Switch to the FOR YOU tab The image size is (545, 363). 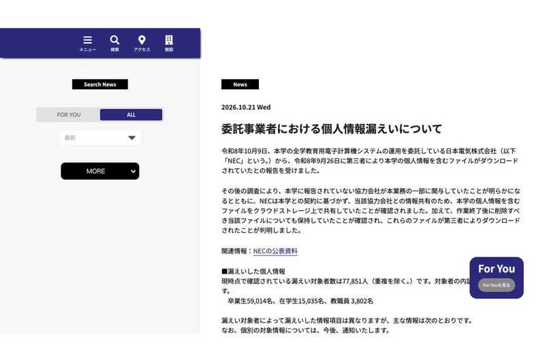tap(69, 114)
